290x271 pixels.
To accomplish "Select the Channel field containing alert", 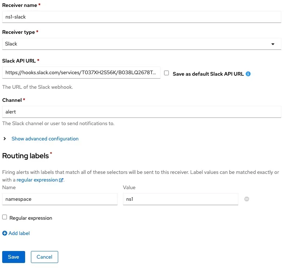I will pos(141,112).
